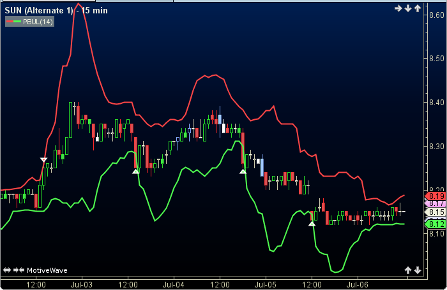Click the red-green line swatch in PBUL legend
447x290 pixels.
tap(14, 22)
